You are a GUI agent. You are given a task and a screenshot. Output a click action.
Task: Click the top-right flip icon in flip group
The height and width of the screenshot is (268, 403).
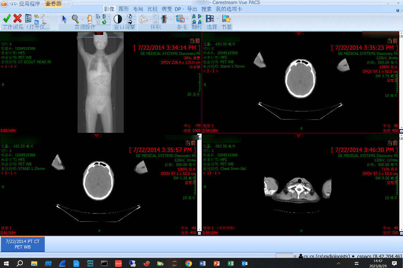pos(200,16)
